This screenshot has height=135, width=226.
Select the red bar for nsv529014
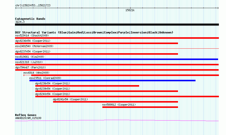[x=117, y=38]
